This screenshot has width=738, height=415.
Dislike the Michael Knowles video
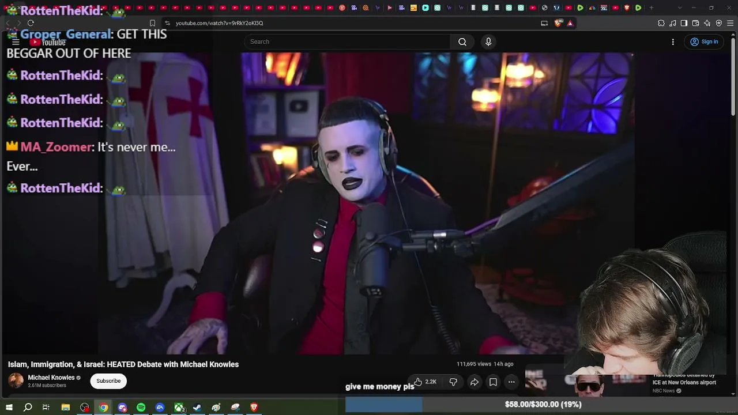click(453, 382)
